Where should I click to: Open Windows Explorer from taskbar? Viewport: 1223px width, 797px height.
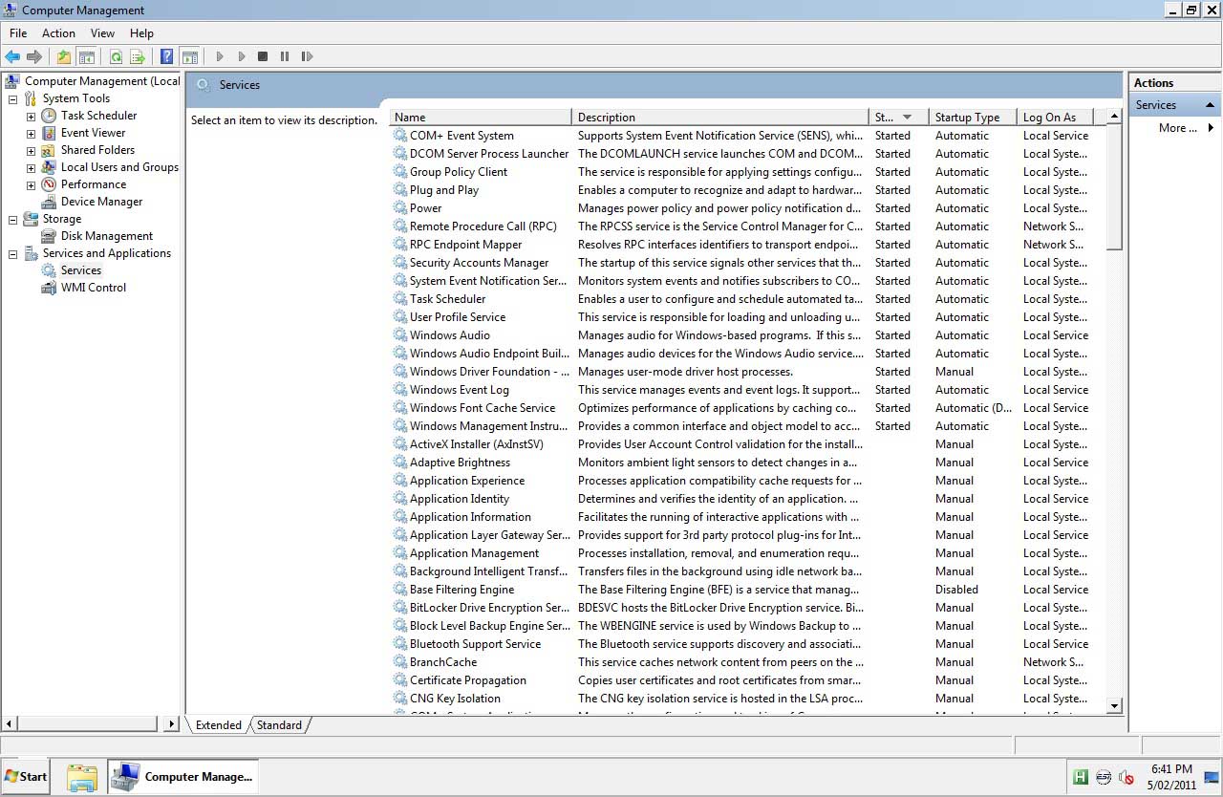point(82,777)
